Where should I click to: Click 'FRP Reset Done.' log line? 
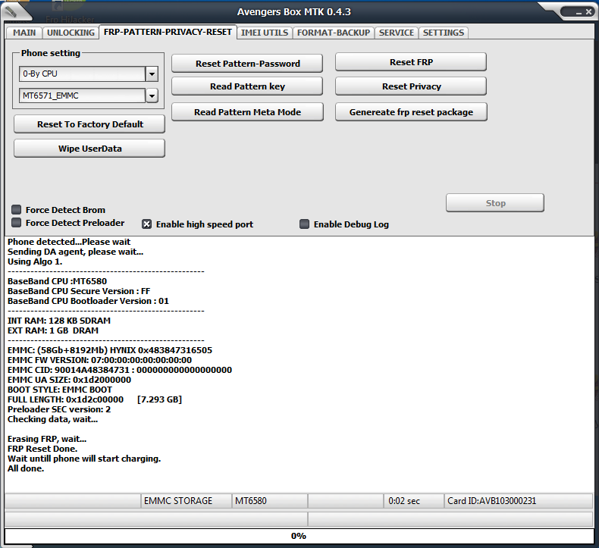click(x=42, y=449)
